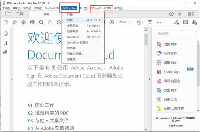Click the 04 从 Adobe 获取帮助 text
Screen dimensions: 200x132
51,128
